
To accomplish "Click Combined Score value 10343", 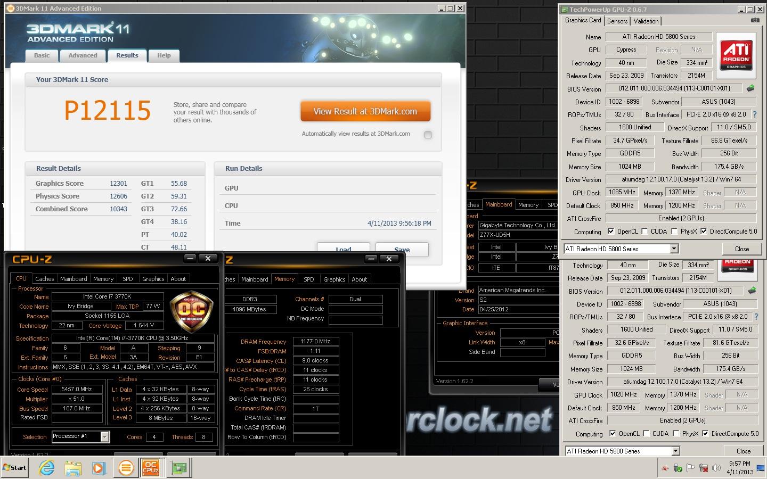I will [118, 209].
